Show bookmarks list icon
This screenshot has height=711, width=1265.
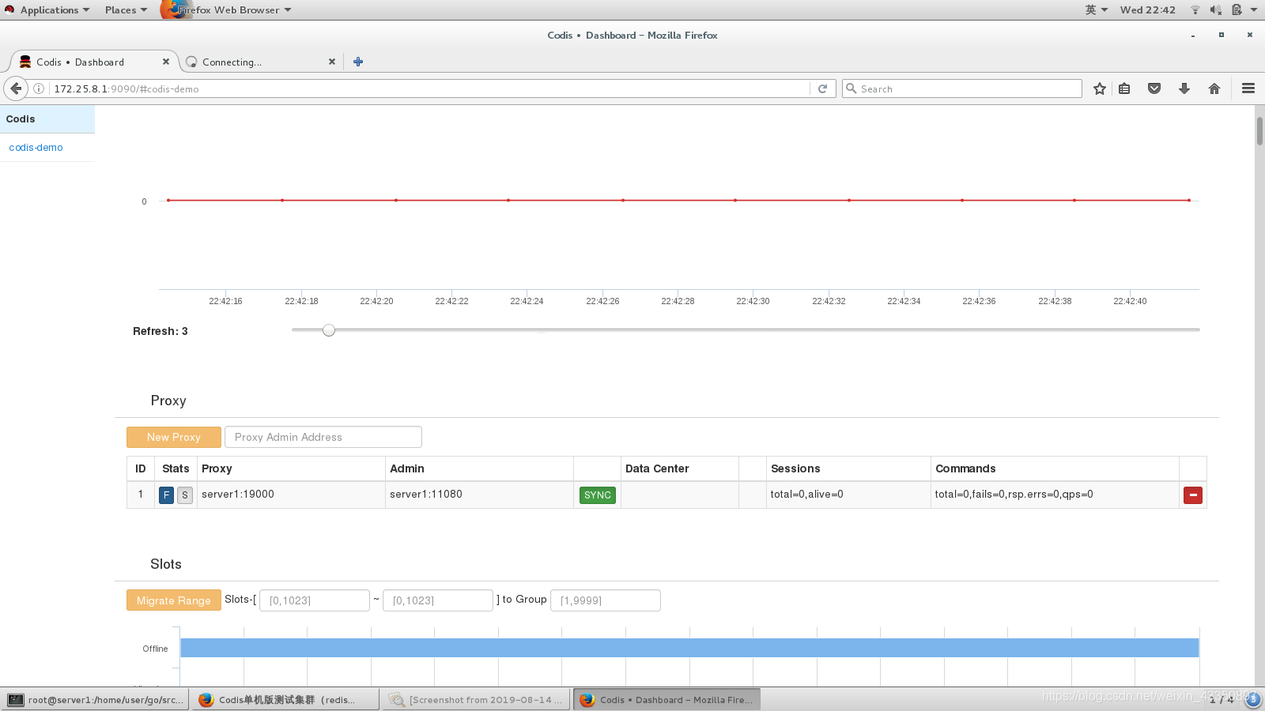[1124, 88]
